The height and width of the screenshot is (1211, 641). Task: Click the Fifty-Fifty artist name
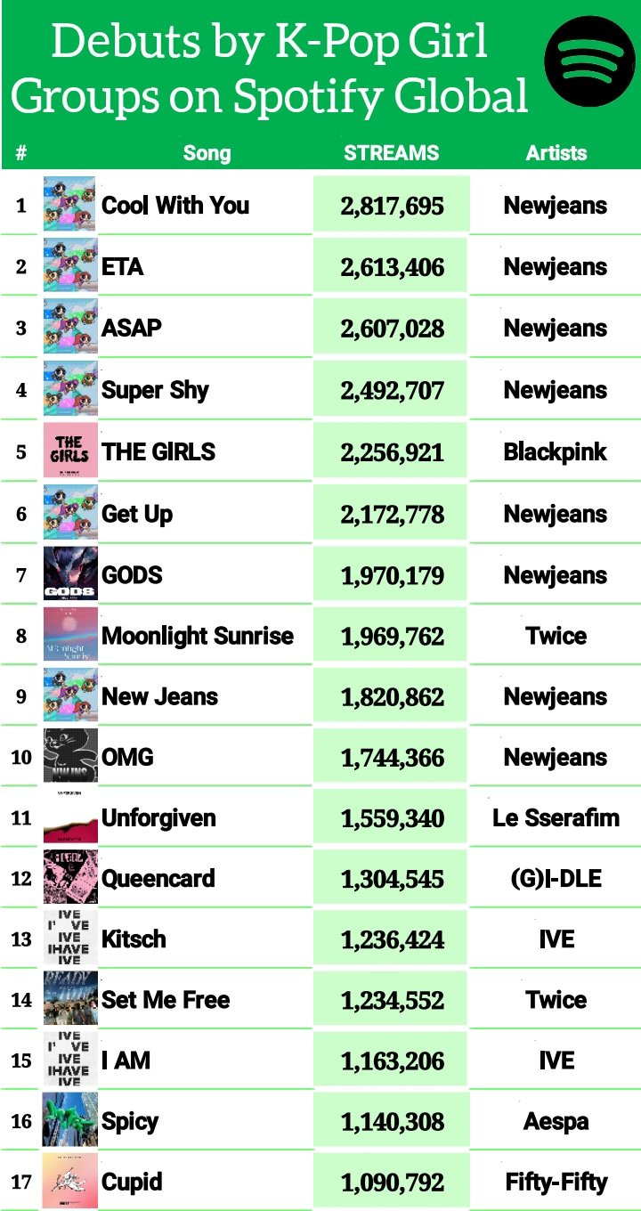pyautogui.click(x=556, y=1183)
